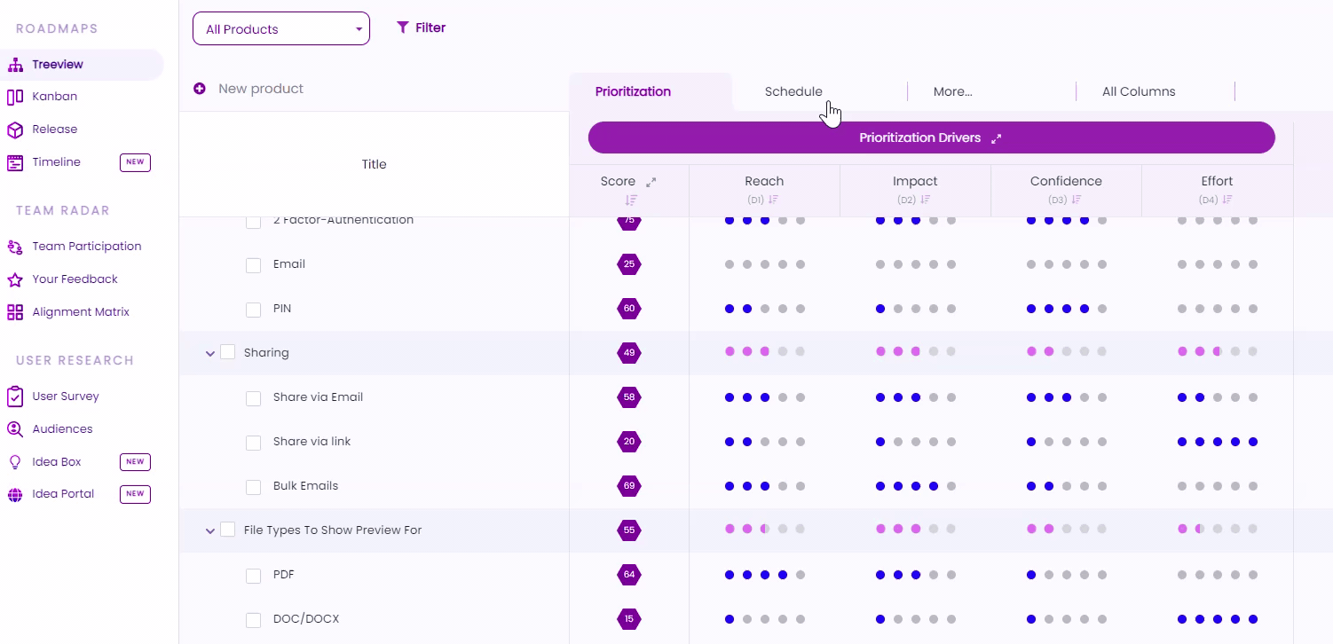Screen dimensions: 1333x644
Task: Click the Idea Portal globe icon
Action: point(15,495)
